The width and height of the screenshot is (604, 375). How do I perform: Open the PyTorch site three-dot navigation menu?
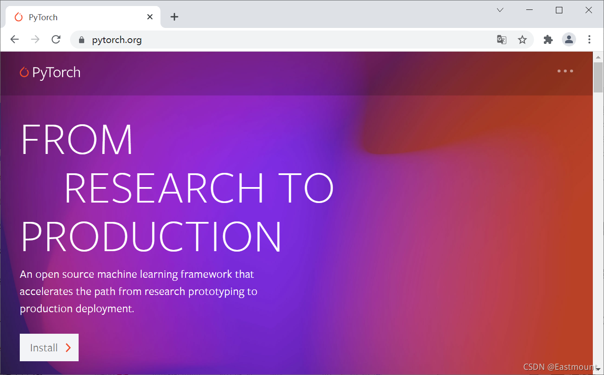click(x=565, y=71)
